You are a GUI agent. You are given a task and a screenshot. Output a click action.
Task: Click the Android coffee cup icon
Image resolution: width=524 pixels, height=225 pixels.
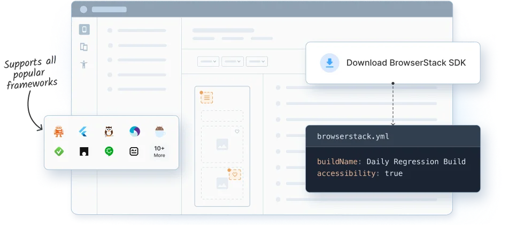[159, 131]
